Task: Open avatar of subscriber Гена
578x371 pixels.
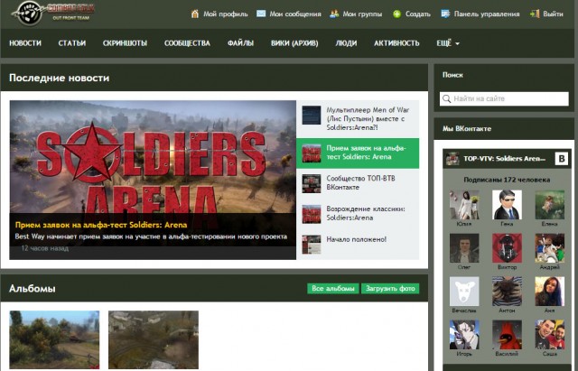Action: pos(507,205)
